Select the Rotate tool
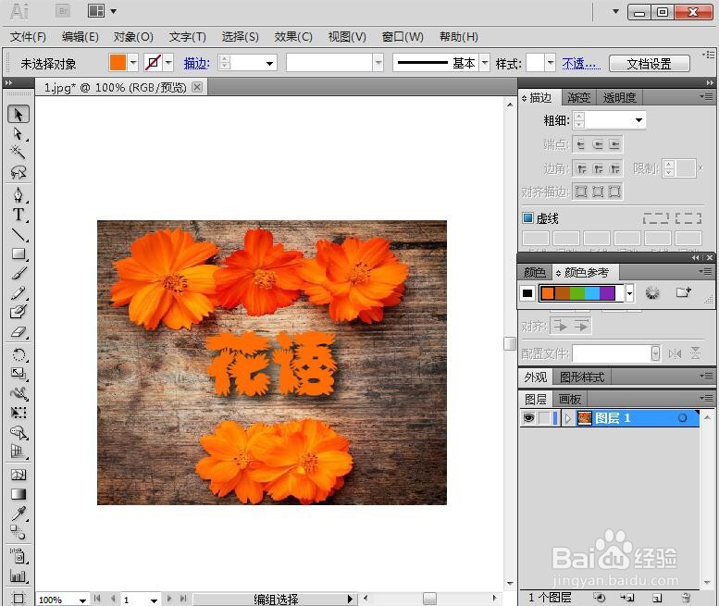The width and height of the screenshot is (719, 606). [19, 354]
